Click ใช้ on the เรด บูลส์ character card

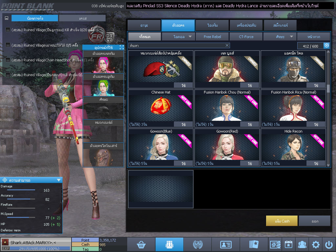(250, 85)
